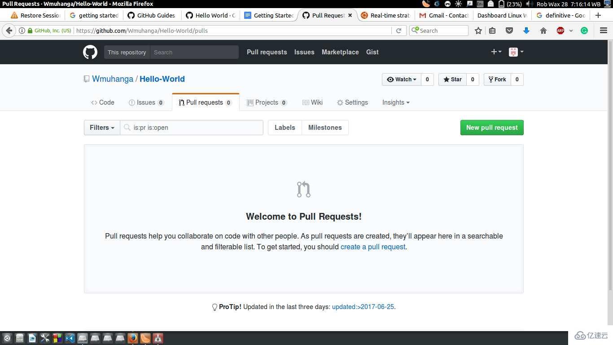Click the GitHub Octocat logo
Image resolution: width=613 pixels, height=345 pixels.
90,52
